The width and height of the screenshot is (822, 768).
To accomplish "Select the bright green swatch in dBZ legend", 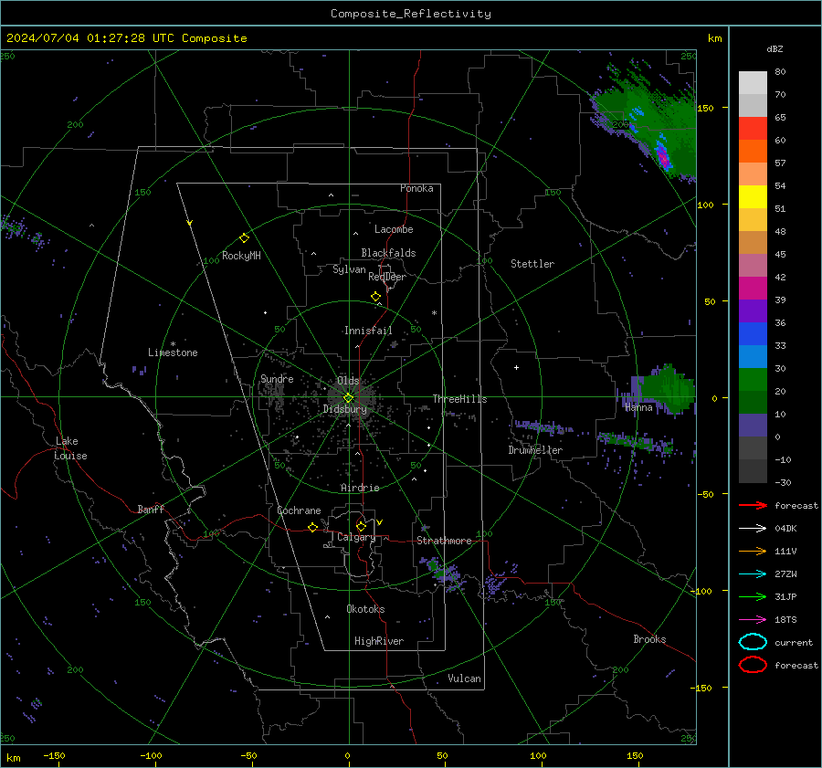I will pyautogui.click(x=753, y=379).
